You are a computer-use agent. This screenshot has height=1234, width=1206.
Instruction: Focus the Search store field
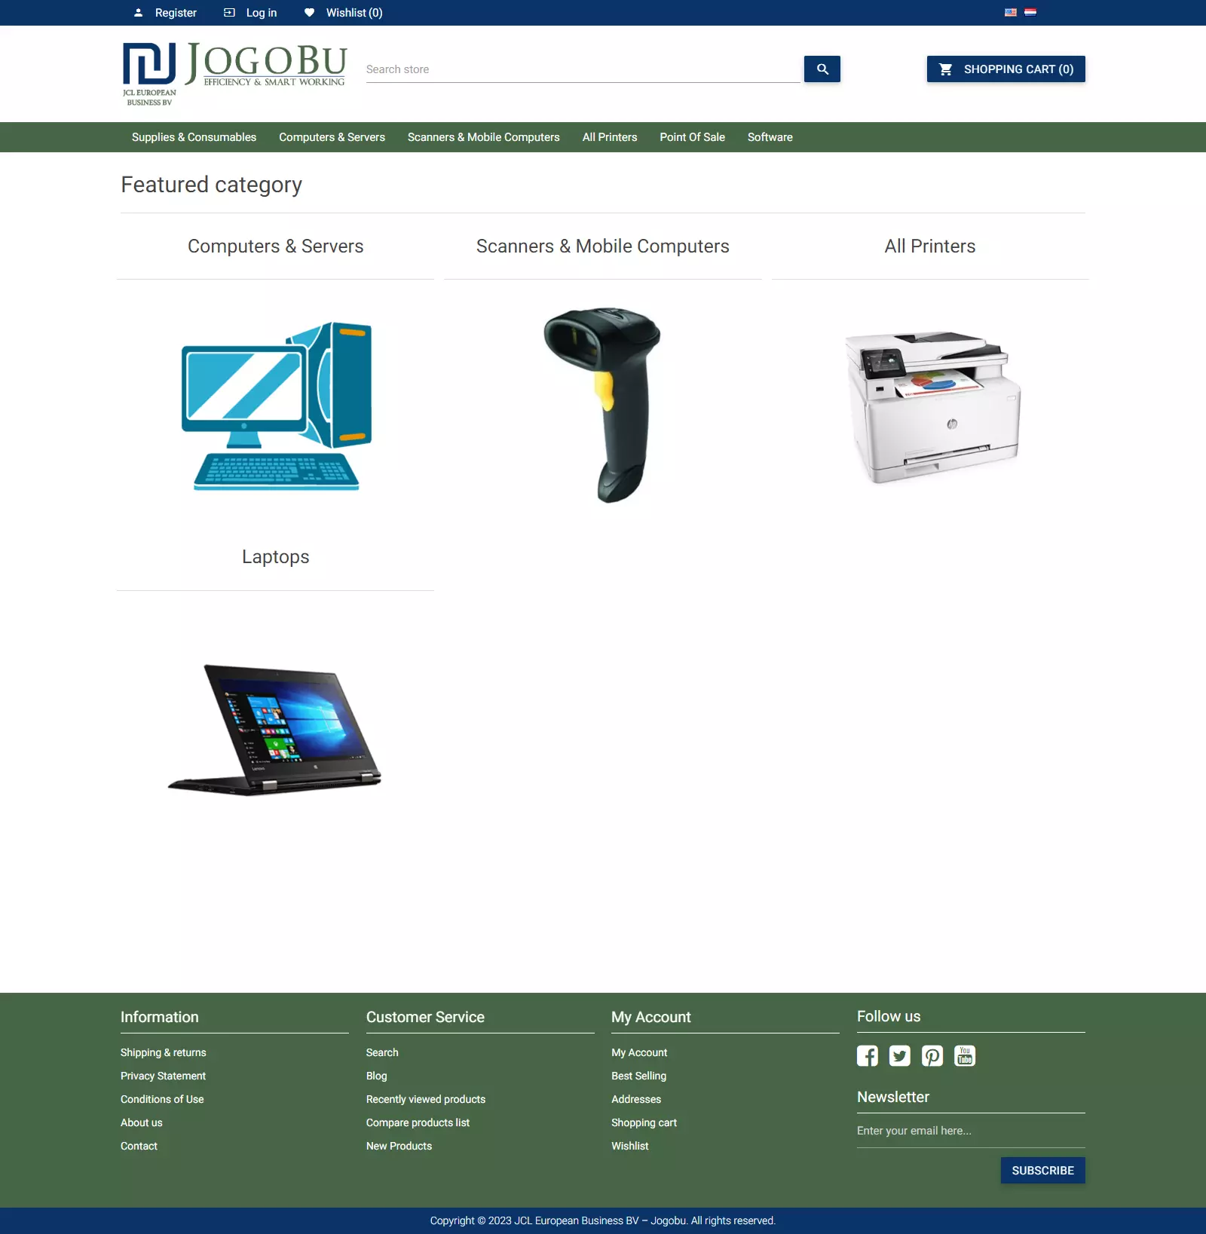(582, 69)
